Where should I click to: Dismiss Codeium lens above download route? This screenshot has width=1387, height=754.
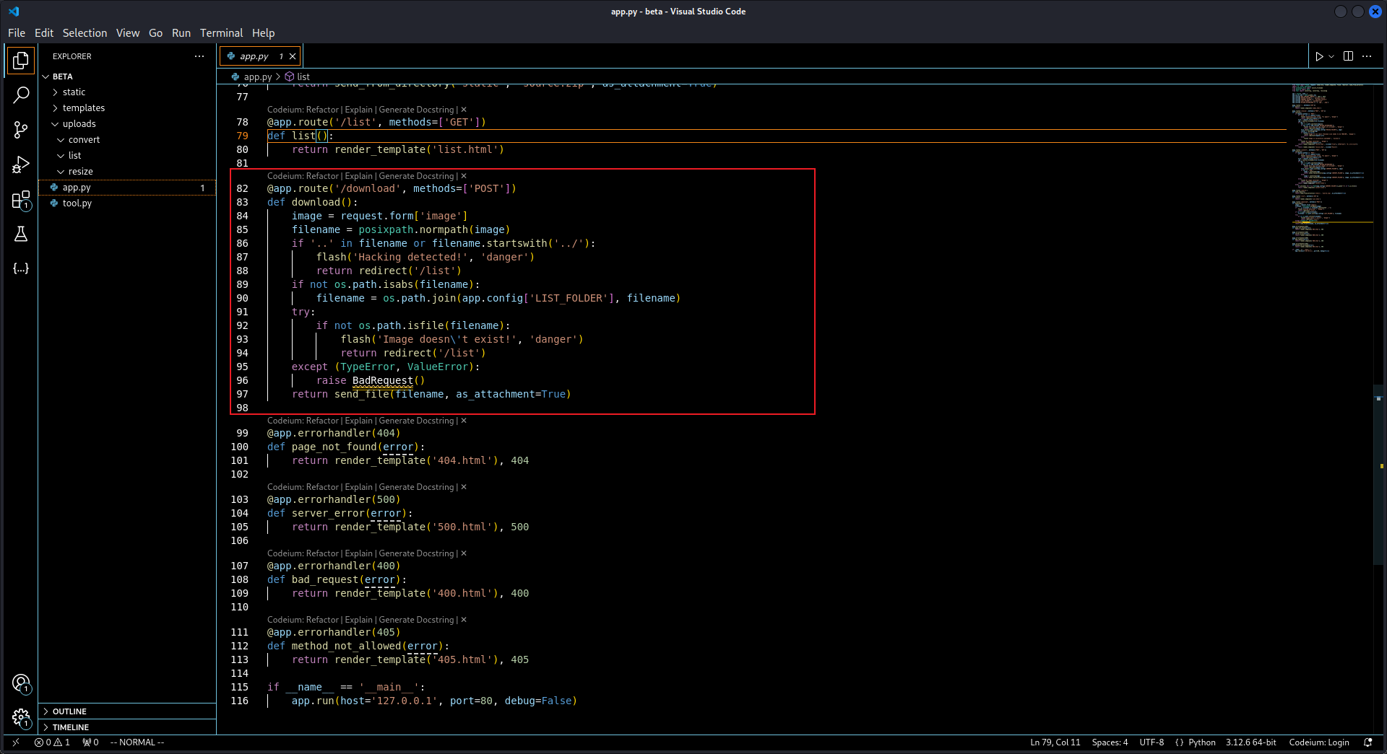(464, 176)
